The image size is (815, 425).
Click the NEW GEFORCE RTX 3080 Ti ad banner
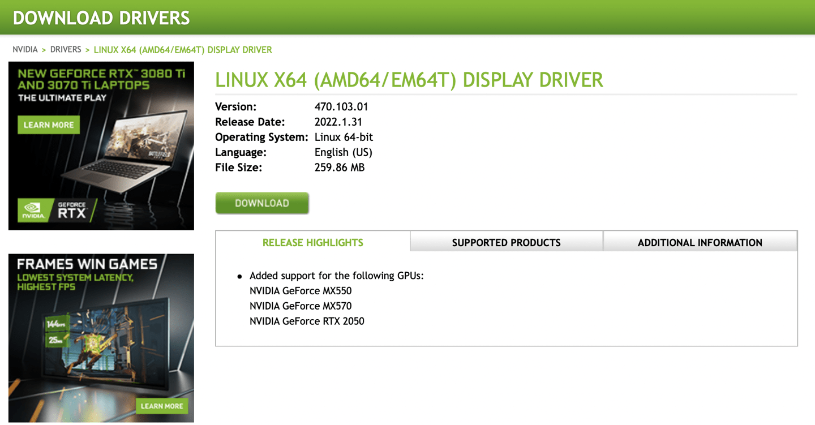(101, 85)
